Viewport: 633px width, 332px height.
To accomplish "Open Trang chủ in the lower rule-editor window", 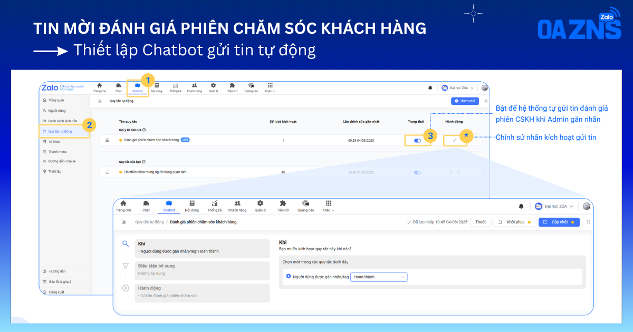I will pyautogui.click(x=123, y=206).
